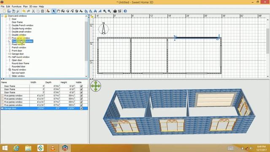The width and height of the screenshot is (270, 152).
Task: Click the Open home toolbar icon
Action: [x=9, y=11]
